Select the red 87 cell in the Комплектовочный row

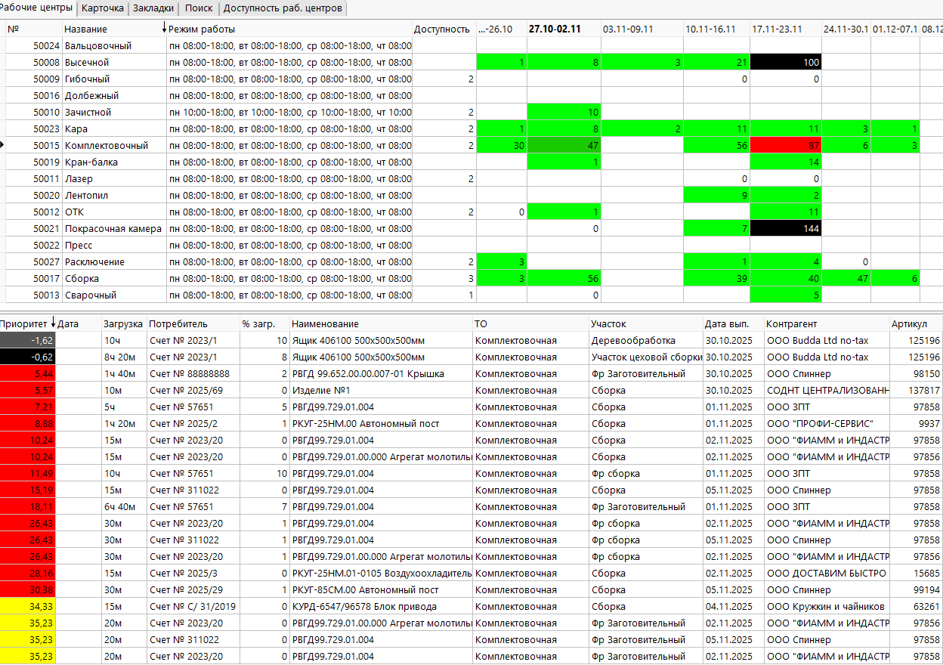(x=785, y=146)
